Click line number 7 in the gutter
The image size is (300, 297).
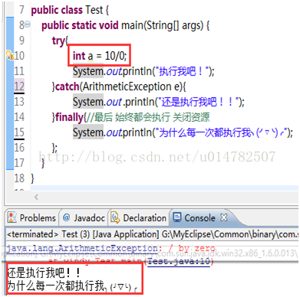click(x=21, y=10)
